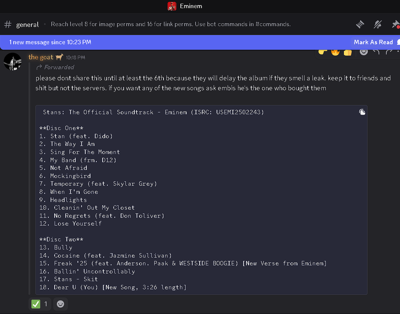400x314 pixels.
Task: Click track '6. Mockingbird'
Action: tap(65, 176)
